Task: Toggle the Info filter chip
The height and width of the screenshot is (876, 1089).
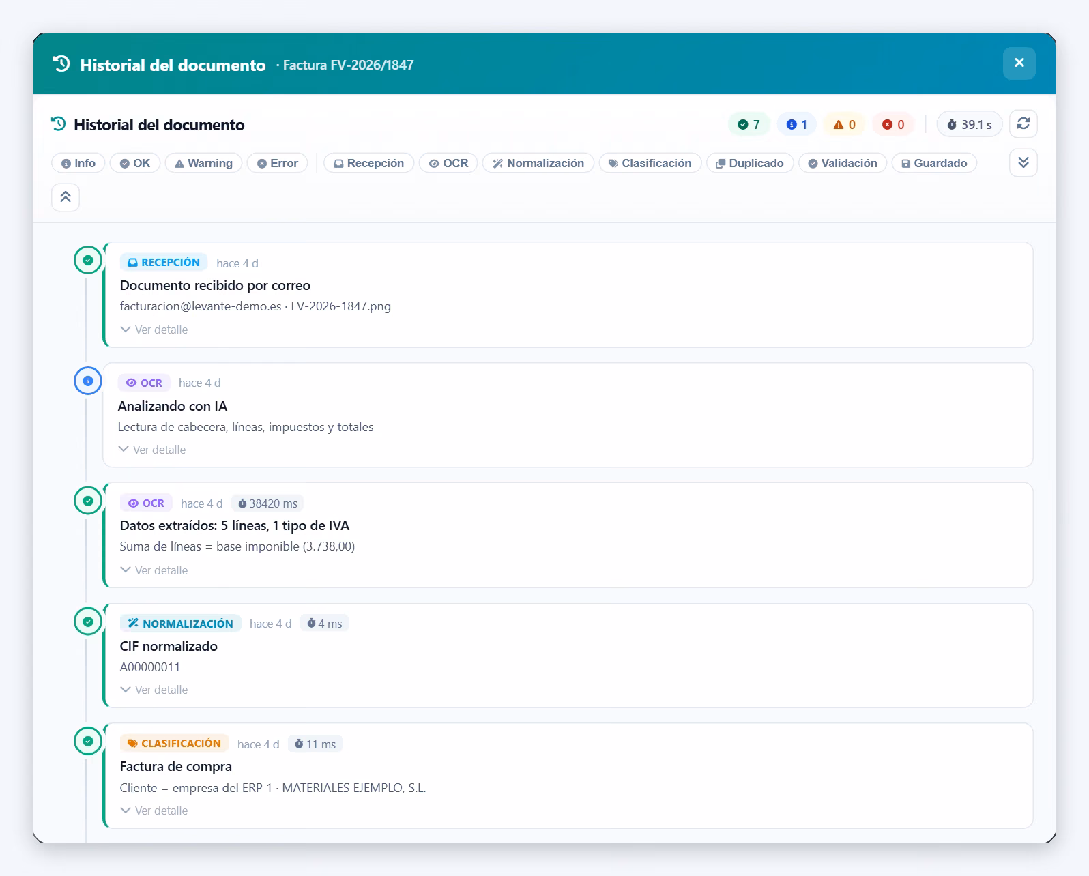Action: point(78,163)
